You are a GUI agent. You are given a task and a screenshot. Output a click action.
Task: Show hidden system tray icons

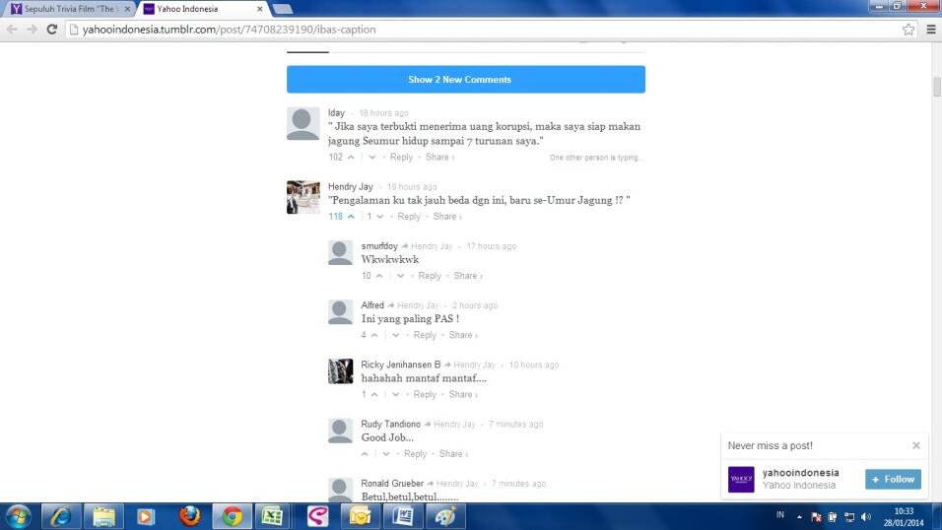pyautogui.click(x=799, y=517)
